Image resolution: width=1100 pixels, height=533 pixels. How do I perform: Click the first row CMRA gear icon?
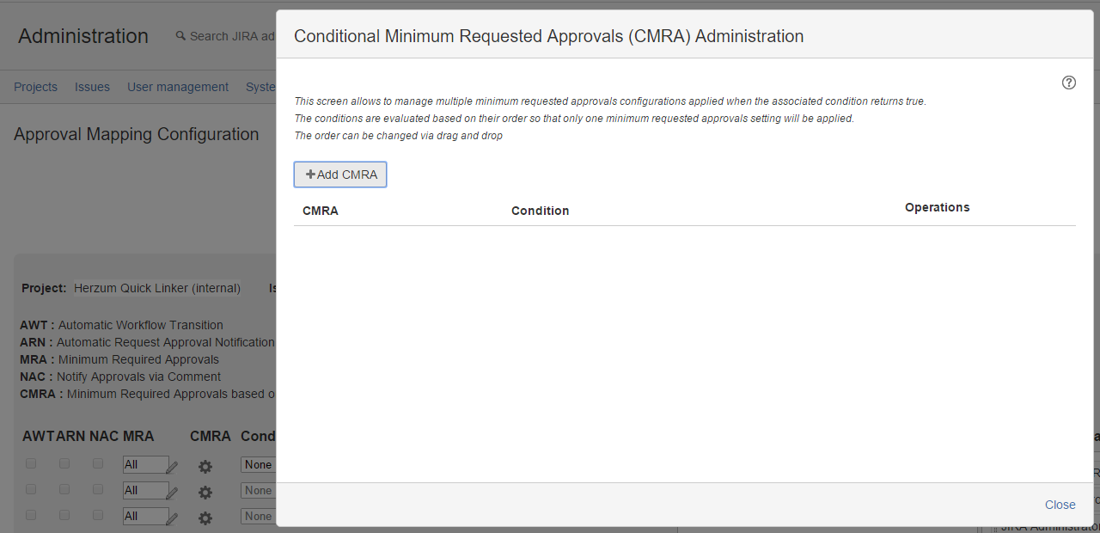click(205, 467)
